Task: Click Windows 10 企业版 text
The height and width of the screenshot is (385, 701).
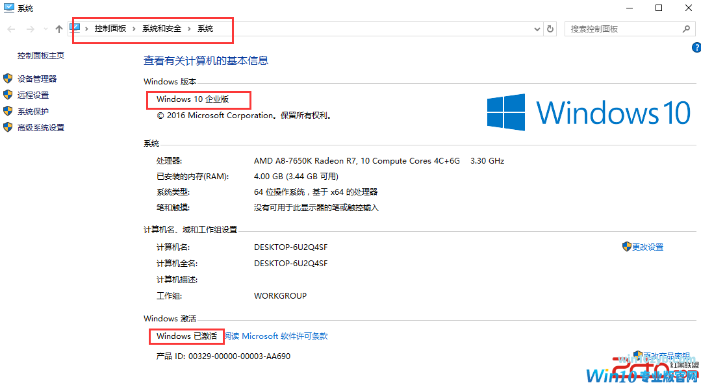Action: coord(193,99)
